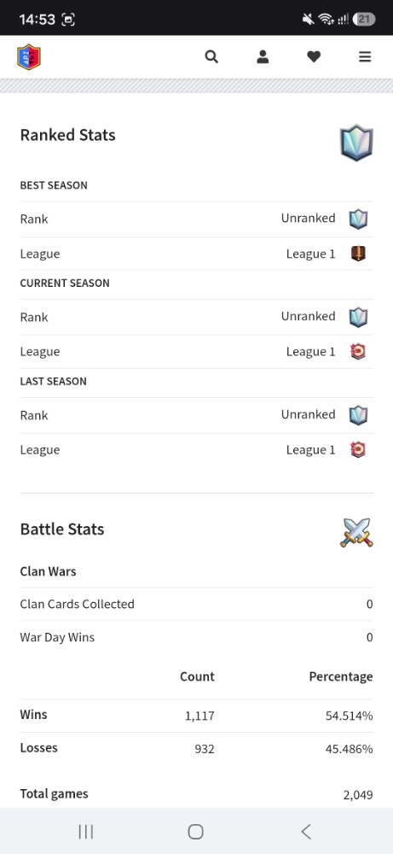The image size is (393, 854).
Task: Tap Last Season Unranked shield icon
Action: click(x=358, y=415)
